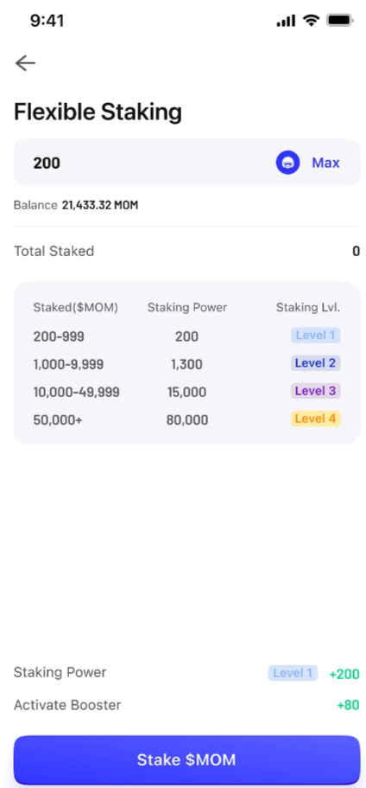
Task: Click the MOM token icon
Action: coord(287,163)
